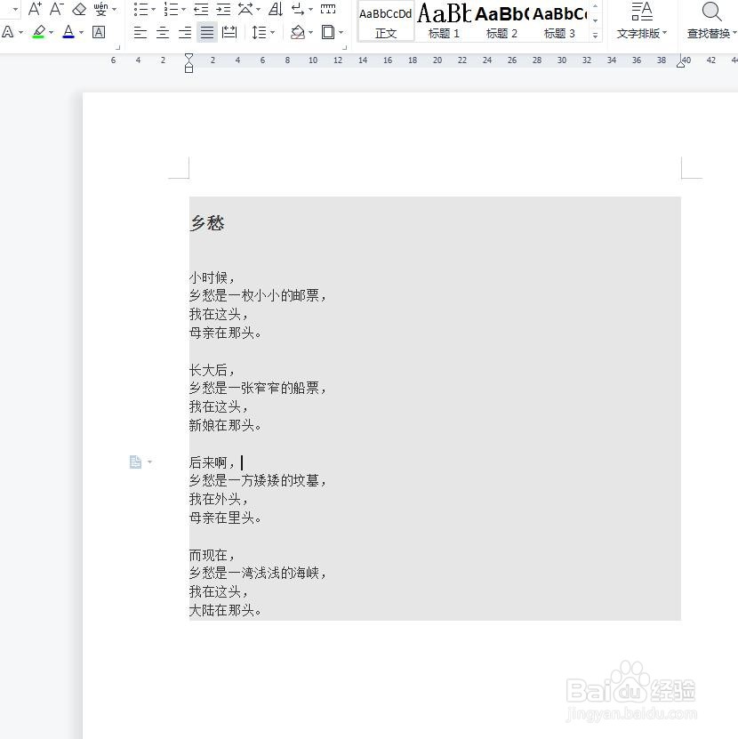Toggle justified alignment
The width and height of the screenshot is (738, 739).
coord(207,32)
